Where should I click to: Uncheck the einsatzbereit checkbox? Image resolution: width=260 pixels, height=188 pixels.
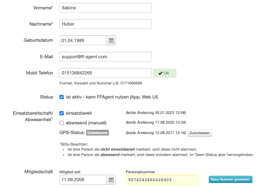click(62, 113)
